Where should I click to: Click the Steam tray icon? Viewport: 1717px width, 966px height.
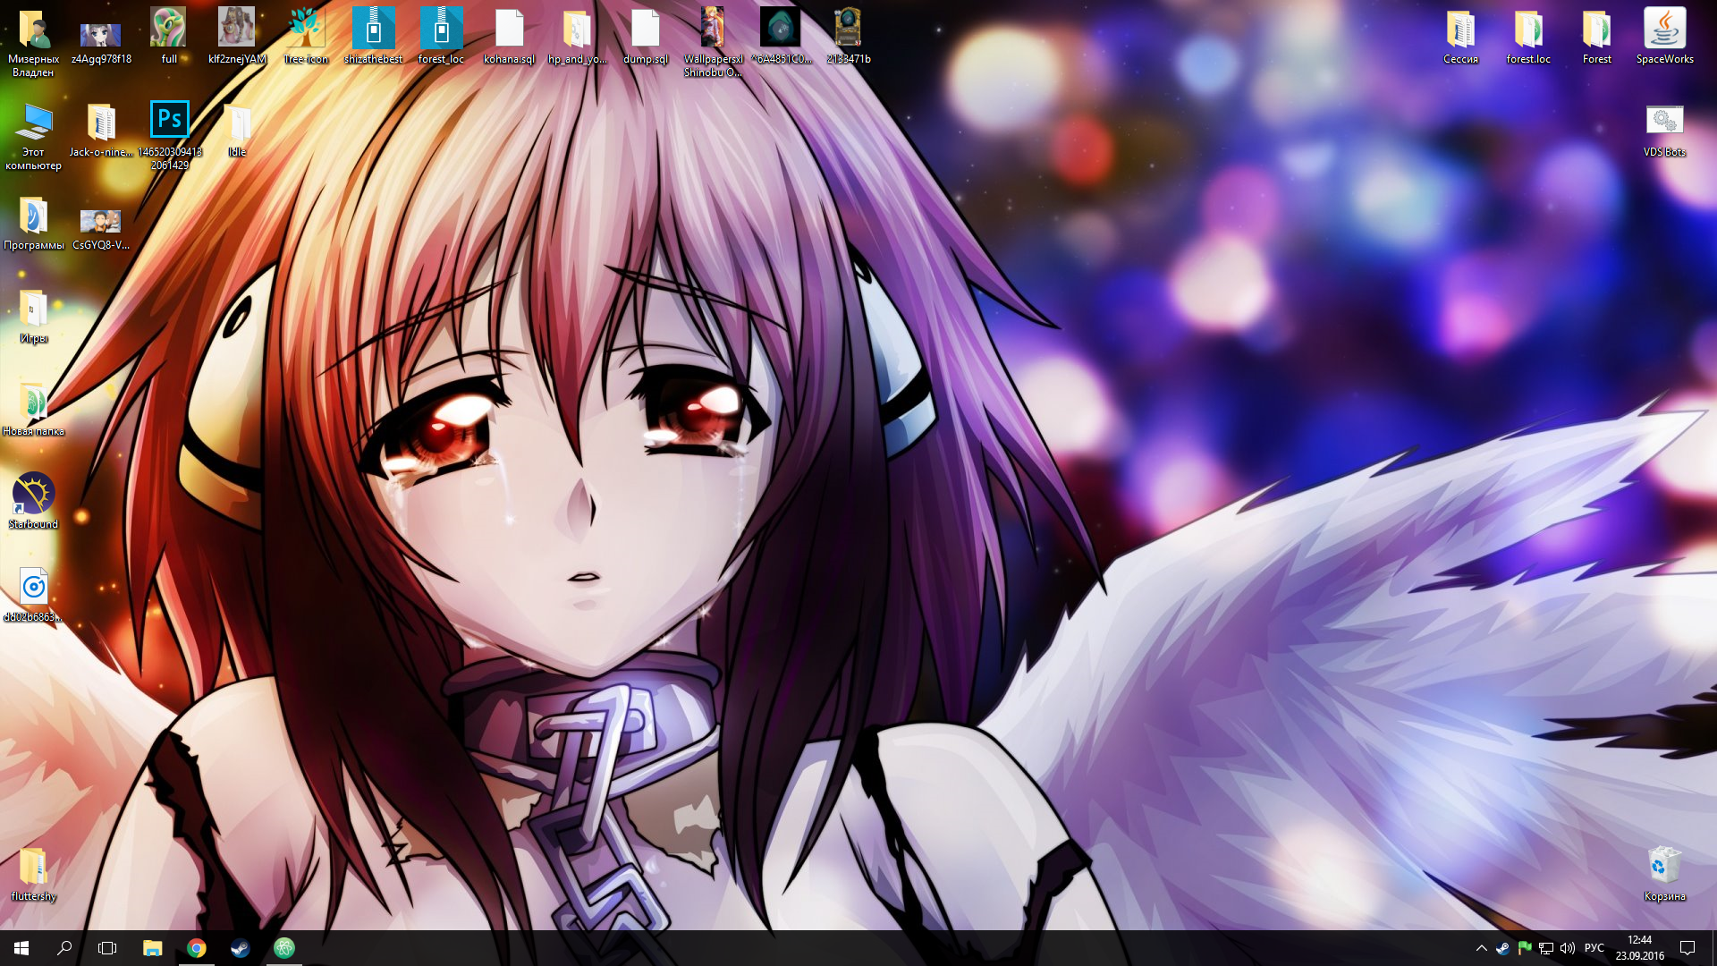point(1502,948)
